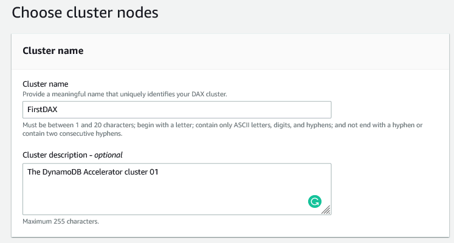
Task: Click the resize handle of the description textarea
Action: coord(326,210)
